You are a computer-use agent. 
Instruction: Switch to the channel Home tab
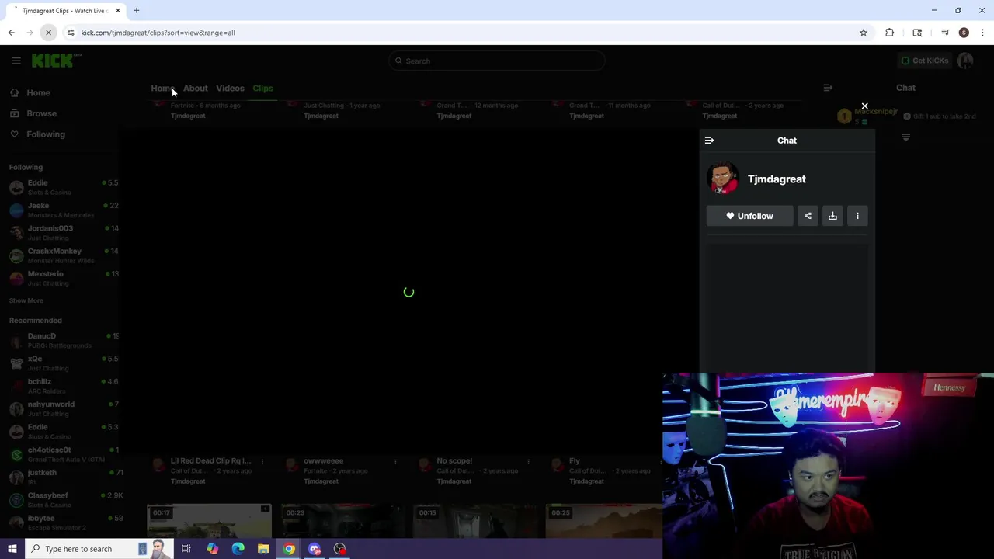[x=162, y=89]
